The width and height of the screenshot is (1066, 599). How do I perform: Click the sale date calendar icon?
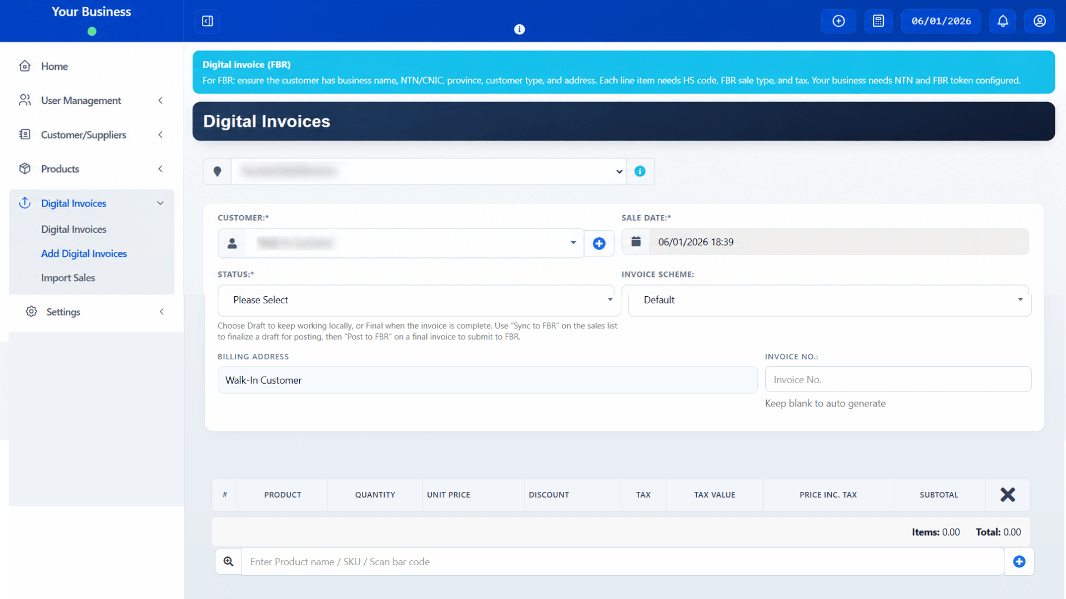pyautogui.click(x=636, y=241)
